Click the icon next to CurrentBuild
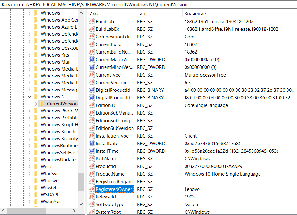 92,44
